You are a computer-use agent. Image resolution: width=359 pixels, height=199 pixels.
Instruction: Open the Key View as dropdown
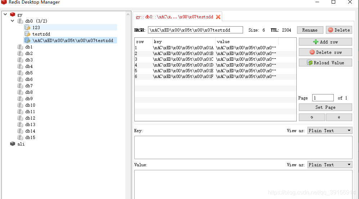(x=330, y=130)
